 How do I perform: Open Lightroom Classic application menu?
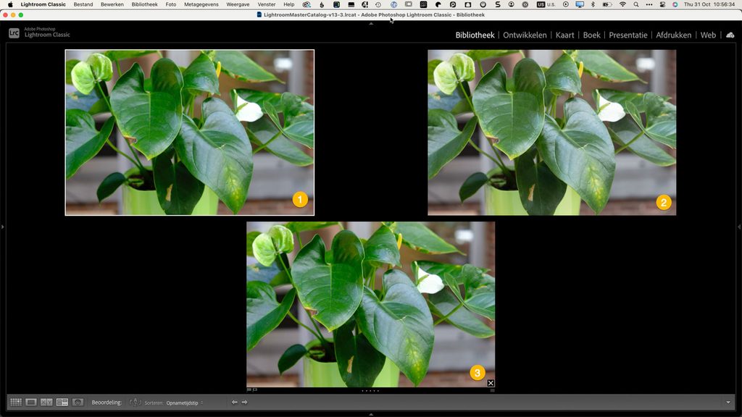43,4
